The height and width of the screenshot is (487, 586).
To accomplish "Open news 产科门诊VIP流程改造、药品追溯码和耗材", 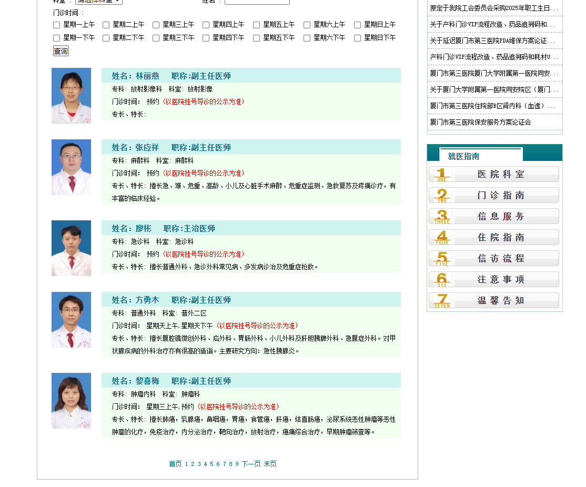I will tap(494, 57).
